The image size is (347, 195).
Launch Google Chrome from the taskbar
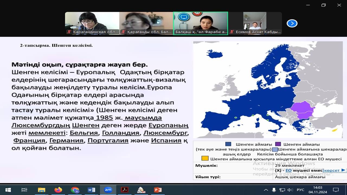75,190
